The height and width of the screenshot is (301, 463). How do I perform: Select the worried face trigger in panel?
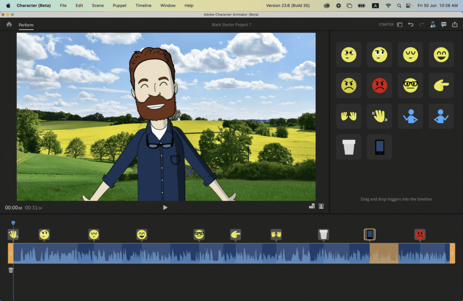click(x=349, y=55)
